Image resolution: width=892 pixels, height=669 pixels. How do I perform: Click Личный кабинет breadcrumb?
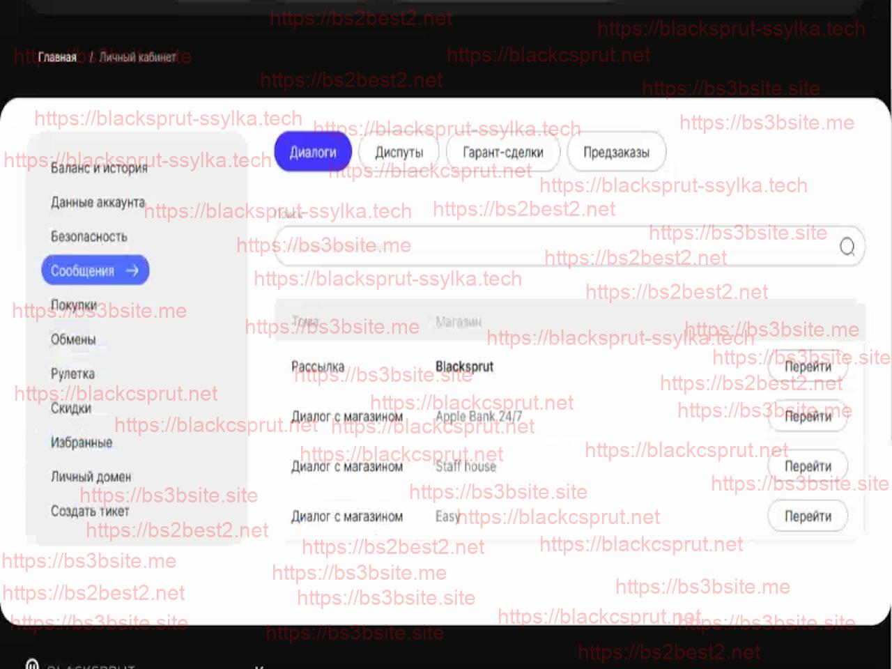tap(137, 57)
